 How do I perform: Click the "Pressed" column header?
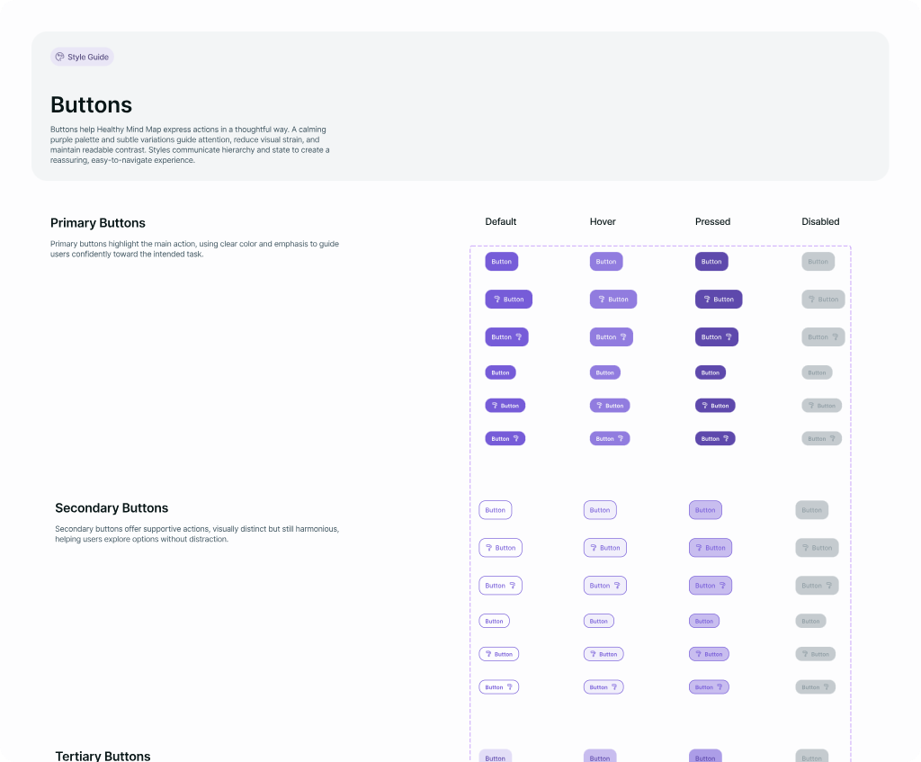[x=712, y=221]
